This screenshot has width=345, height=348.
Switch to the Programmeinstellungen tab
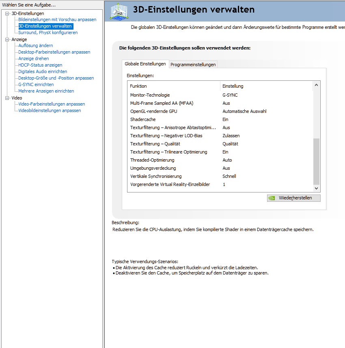coord(193,65)
